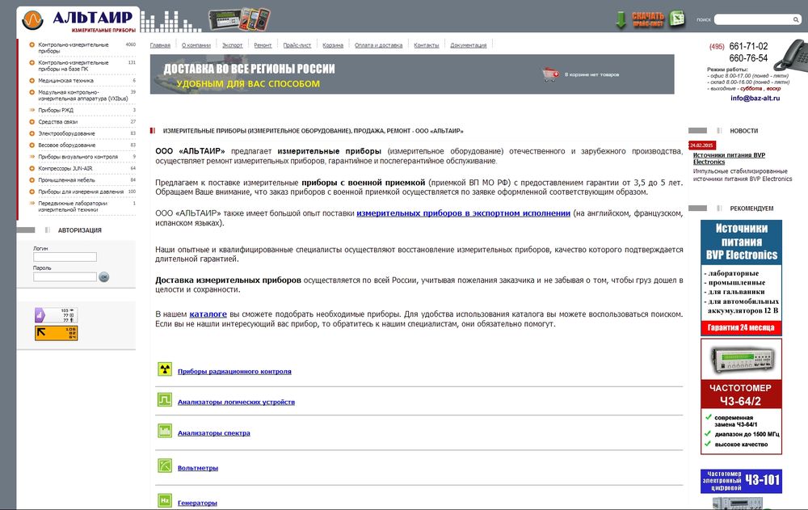This screenshot has width=808, height=510.
Task: Click the telephone image near phone numbers
Action: tap(790, 55)
